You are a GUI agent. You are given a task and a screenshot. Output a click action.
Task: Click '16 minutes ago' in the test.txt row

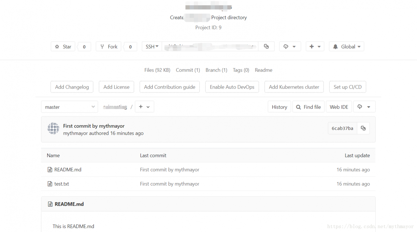[x=353, y=184]
